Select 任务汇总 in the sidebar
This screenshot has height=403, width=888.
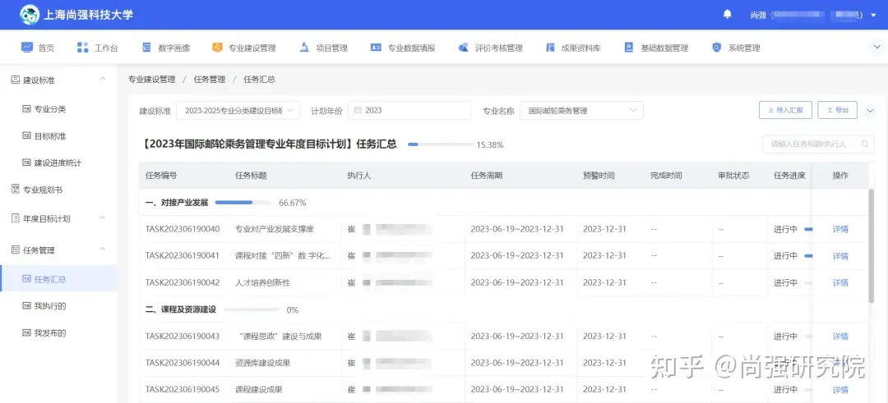coord(58,278)
